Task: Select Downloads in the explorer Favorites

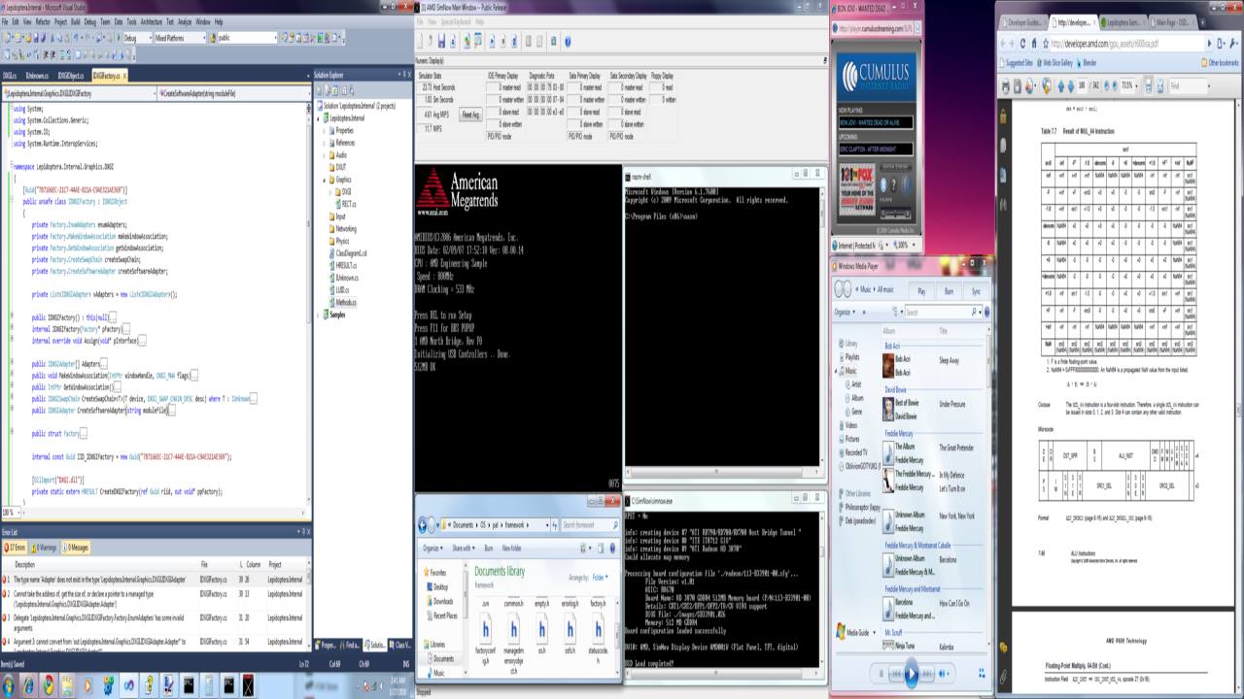Action: point(442,601)
